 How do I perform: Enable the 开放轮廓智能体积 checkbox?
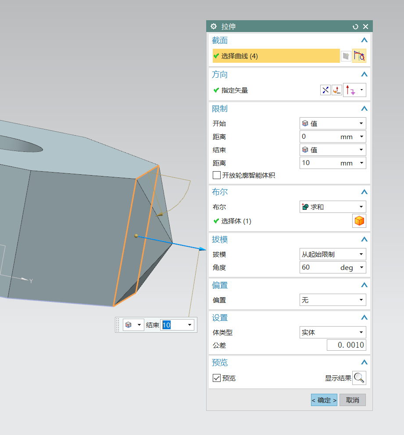[x=217, y=175]
